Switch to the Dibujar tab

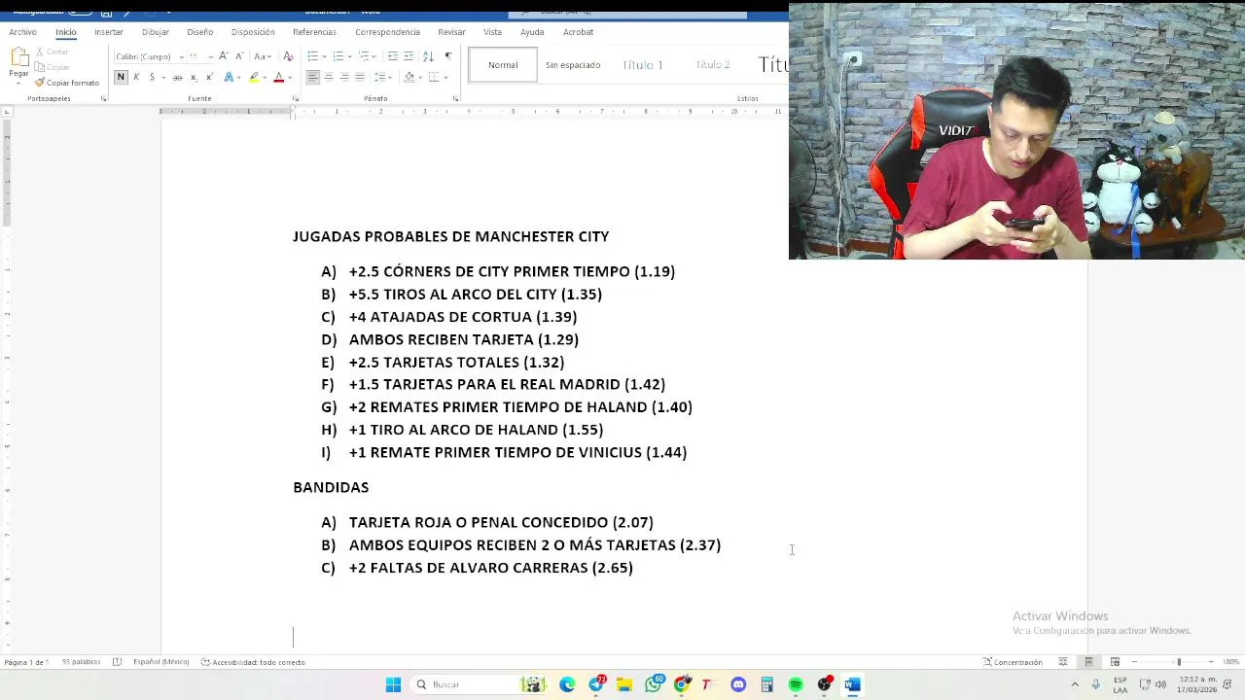coord(155,32)
